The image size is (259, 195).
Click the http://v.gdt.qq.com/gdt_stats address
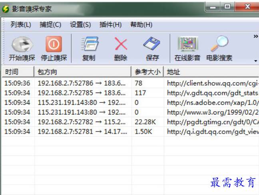213,93
